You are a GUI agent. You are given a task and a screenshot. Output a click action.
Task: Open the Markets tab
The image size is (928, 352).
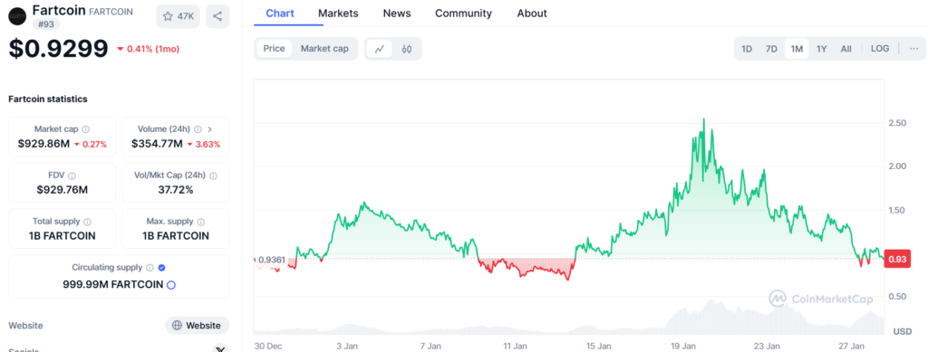pos(338,13)
